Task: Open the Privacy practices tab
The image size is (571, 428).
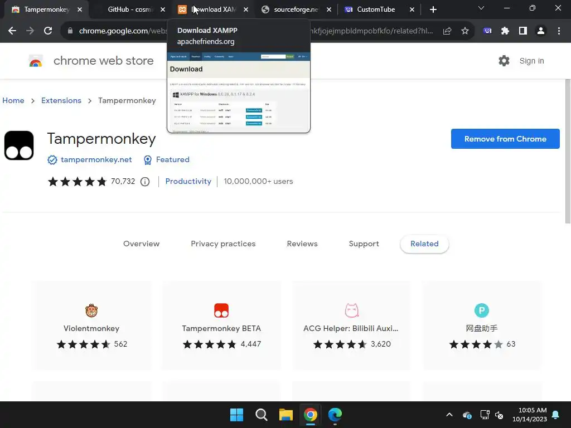Action: [x=223, y=244]
